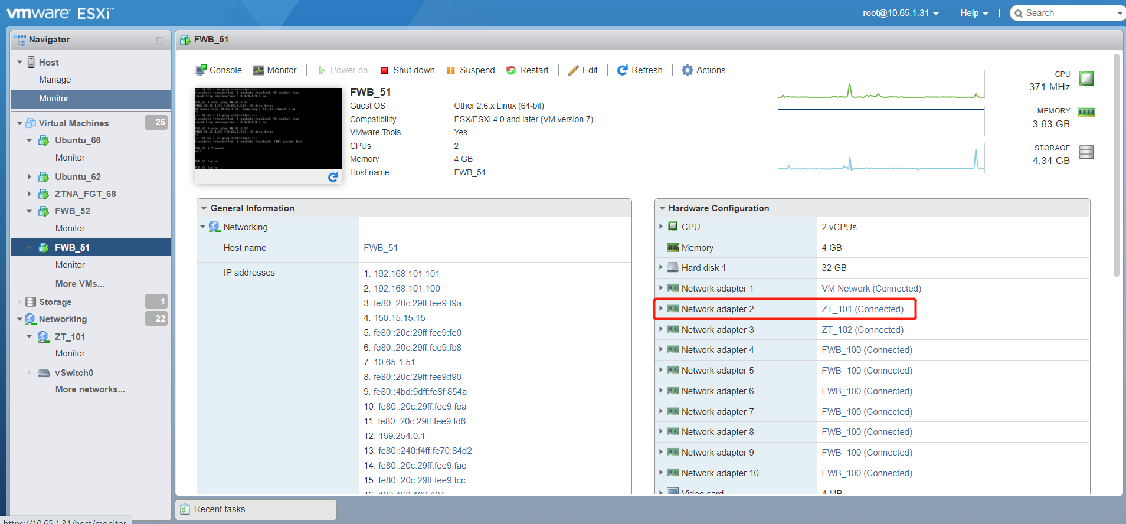Click the Recent tasks icon
Viewport: 1126px width, 524px height.
[x=185, y=509]
